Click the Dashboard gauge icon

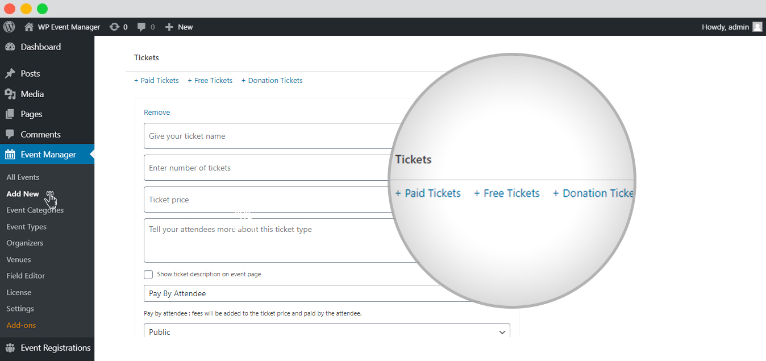tap(10, 47)
